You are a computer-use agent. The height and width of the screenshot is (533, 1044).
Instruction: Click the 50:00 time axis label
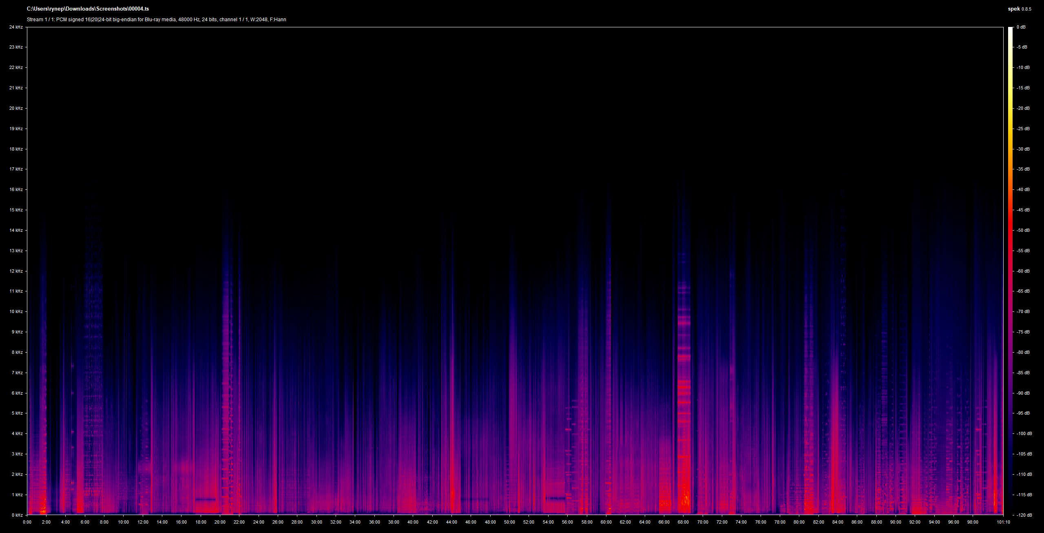509,522
